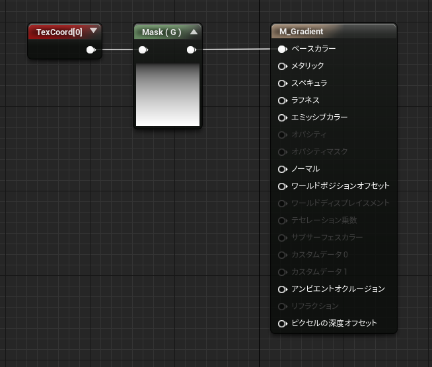Click the リフラクション input pin
This screenshot has height=367, width=432.
[283, 306]
